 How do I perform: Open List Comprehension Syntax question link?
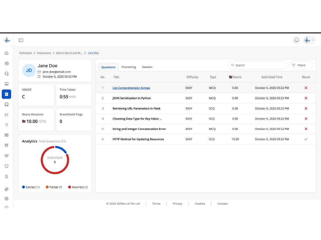[x=131, y=88]
